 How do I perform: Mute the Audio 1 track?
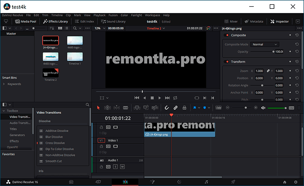[122, 167]
